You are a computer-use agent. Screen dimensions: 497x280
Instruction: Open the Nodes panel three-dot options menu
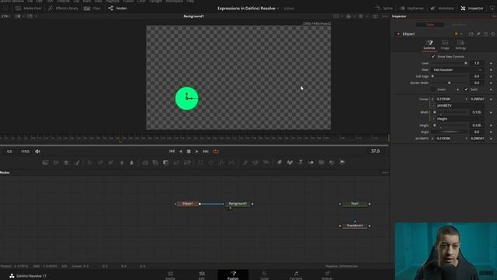(x=385, y=173)
